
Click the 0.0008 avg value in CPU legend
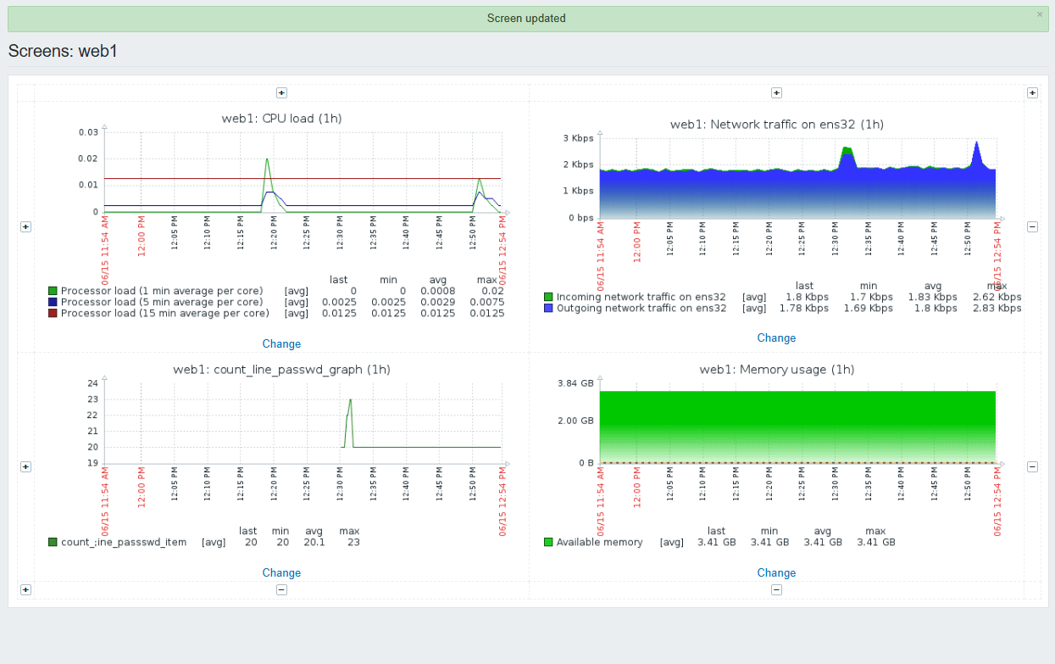pos(439,291)
